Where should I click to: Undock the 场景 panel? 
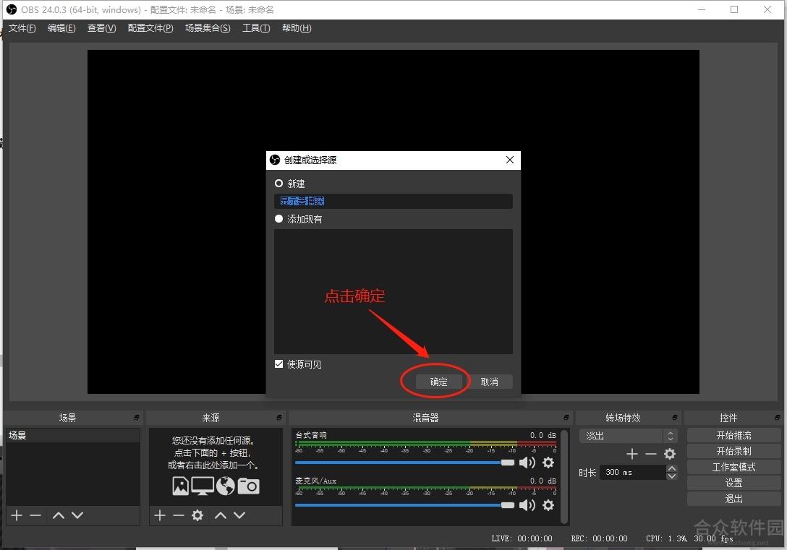(136, 418)
